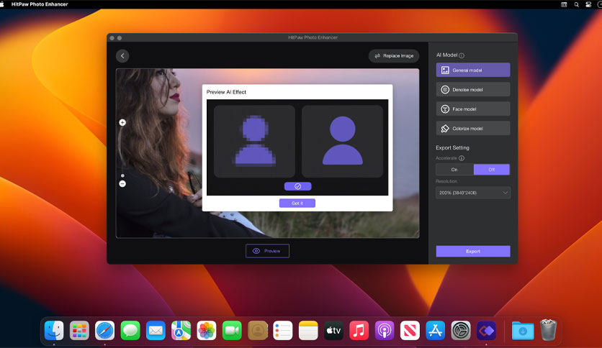The height and width of the screenshot is (348, 602).
Task: Click the Replace Image button
Action: pos(394,56)
